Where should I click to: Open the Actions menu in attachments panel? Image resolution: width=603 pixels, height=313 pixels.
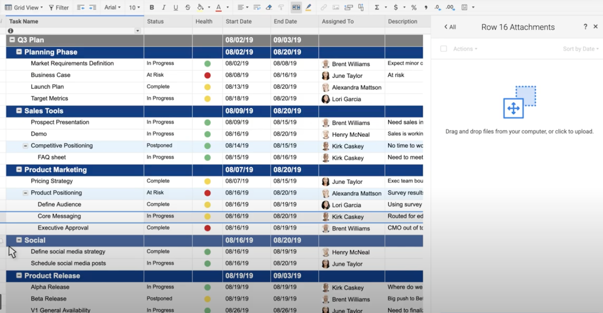[465, 49]
